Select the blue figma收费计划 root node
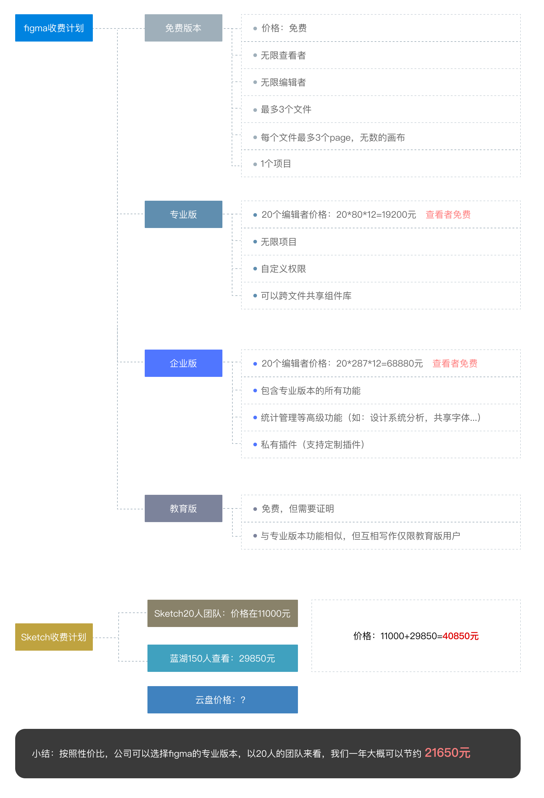Image resolution: width=544 pixels, height=798 pixels. tap(54, 28)
